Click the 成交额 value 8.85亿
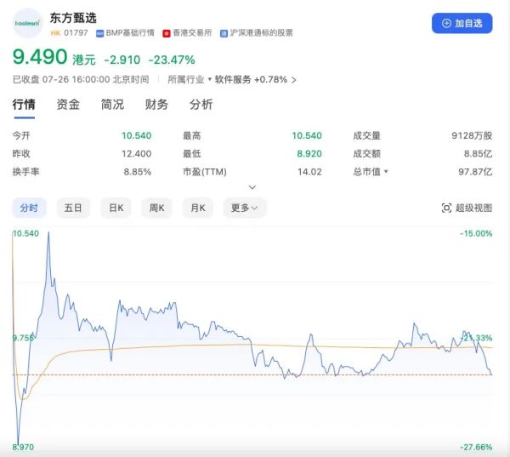Image resolution: width=510 pixels, height=457 pixels. (x=478, y=153)
